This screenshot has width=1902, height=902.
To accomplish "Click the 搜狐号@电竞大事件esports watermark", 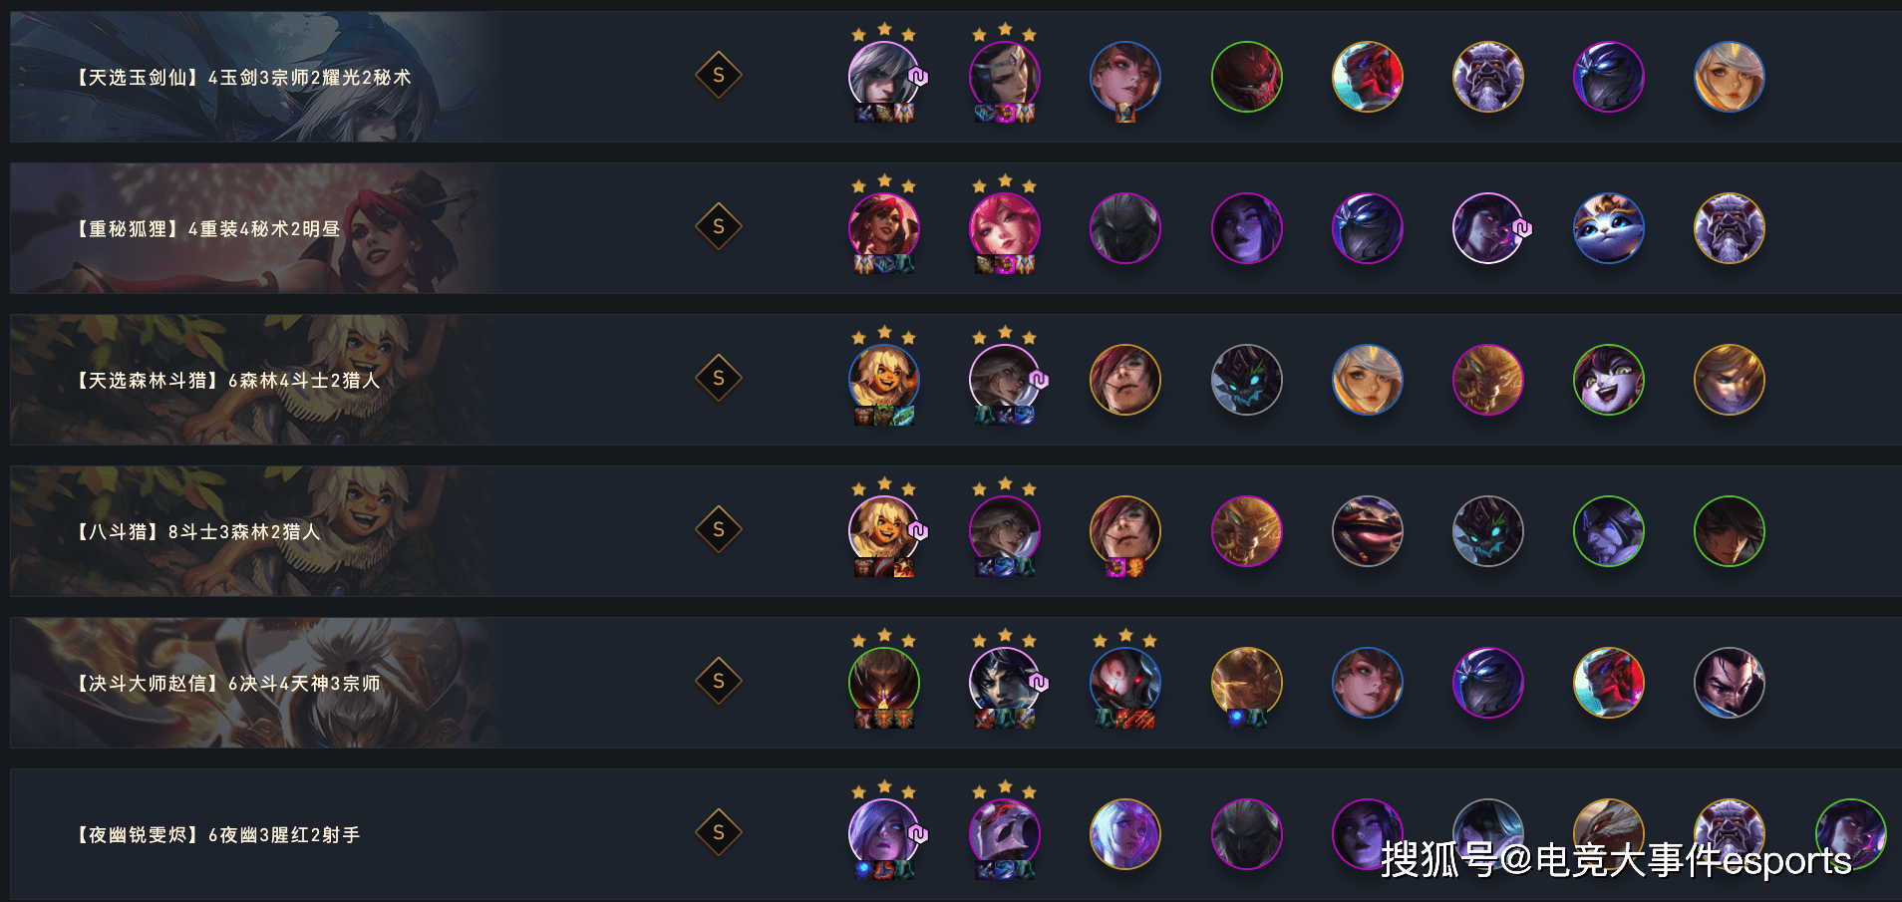I will (x=1616, y=860).
